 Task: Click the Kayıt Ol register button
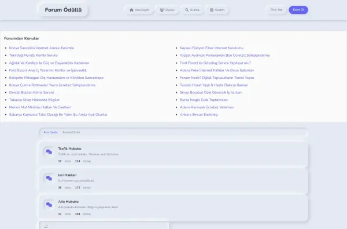tap(298, 10)
